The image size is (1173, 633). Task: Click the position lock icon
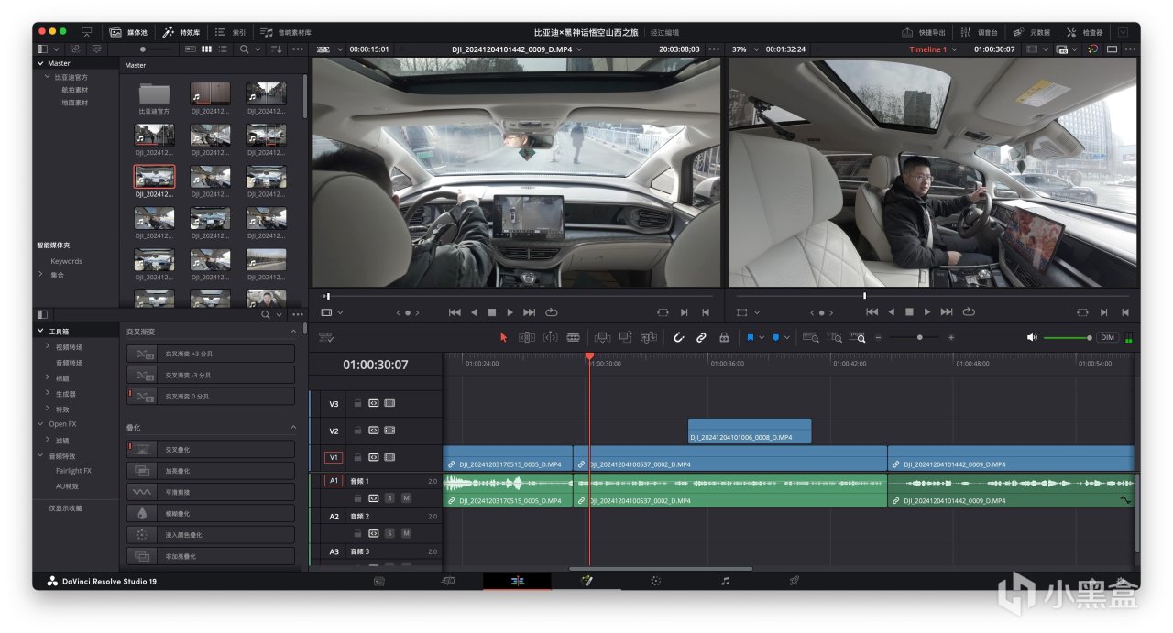pos(724,337)
